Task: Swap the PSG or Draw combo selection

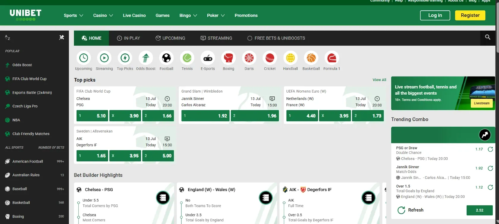Action: (x=490, y=149)
